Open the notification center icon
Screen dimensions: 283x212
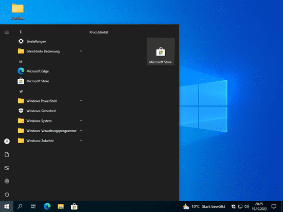coord(274,206)
